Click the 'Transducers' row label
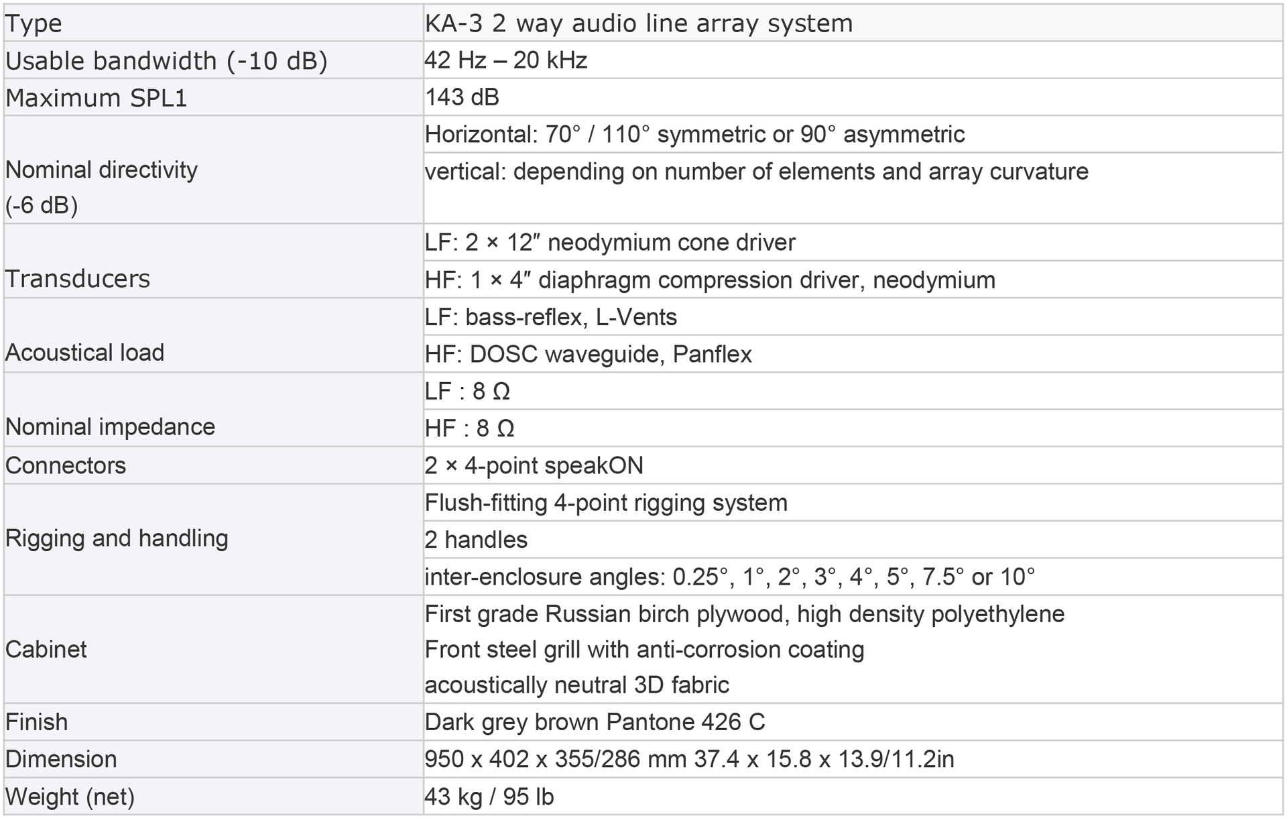Viewport: 1287px width, 818px height. pos(78,279)
